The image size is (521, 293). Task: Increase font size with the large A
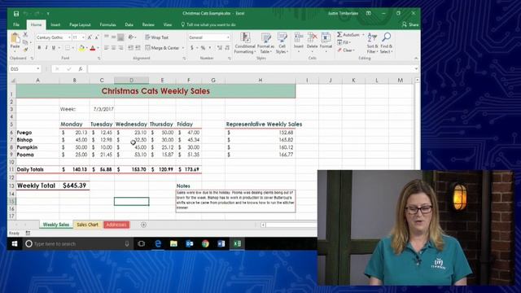[90, 37]
